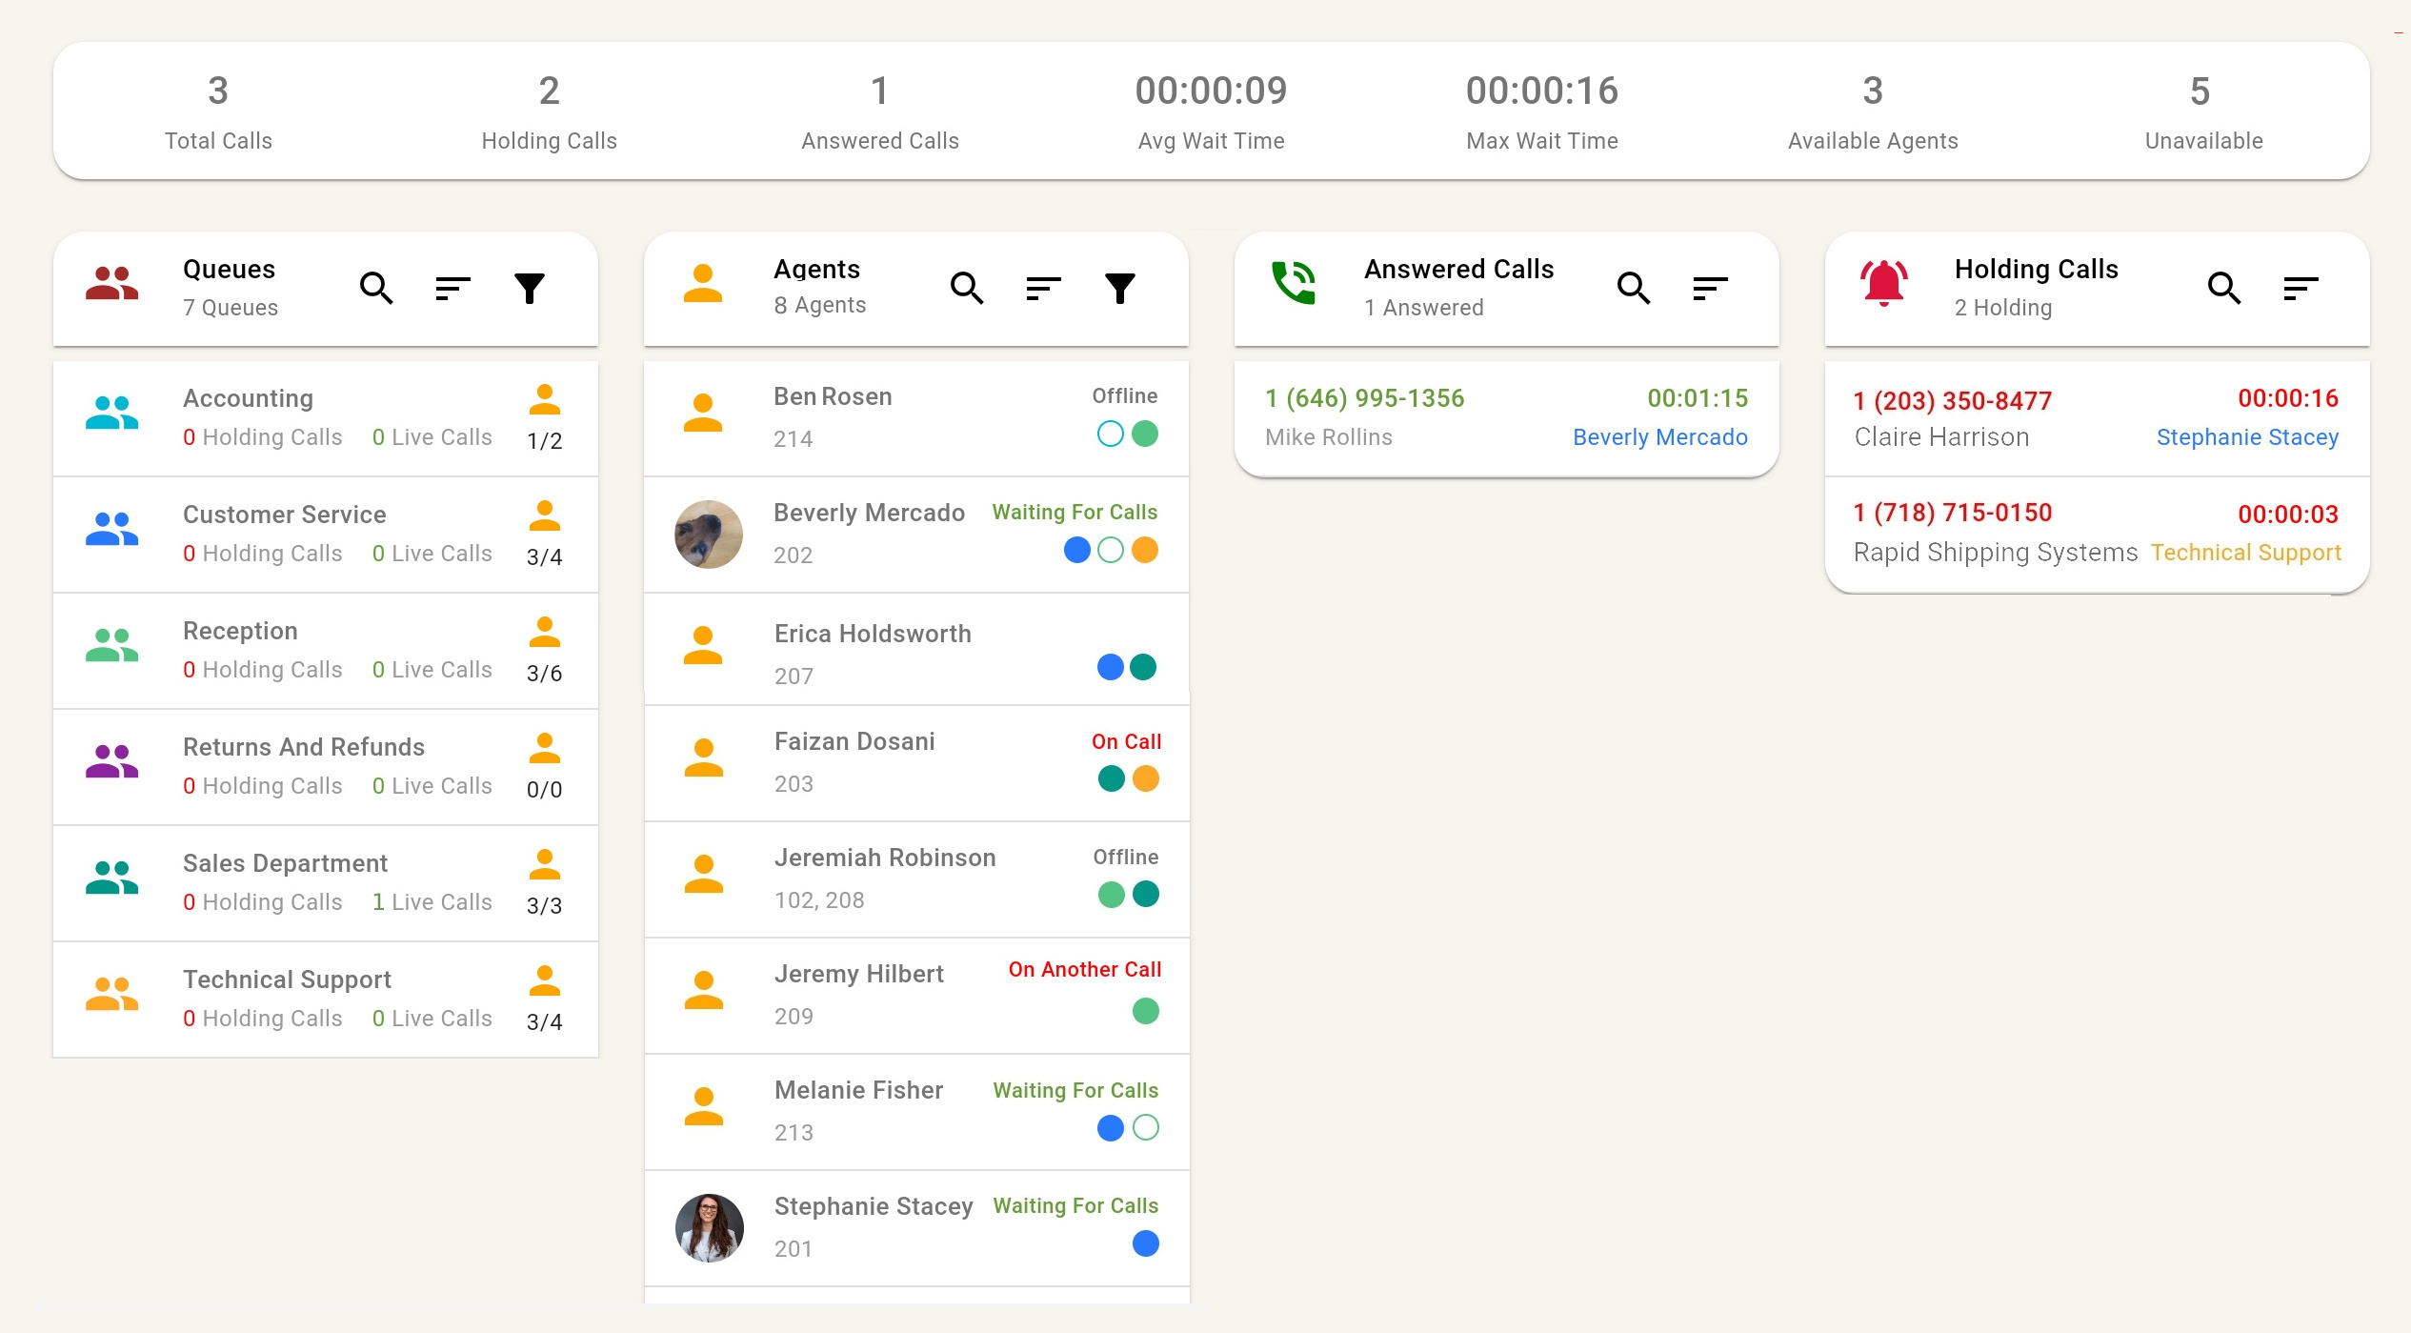
Task: Click Beverly Mercado link in answered call
Action: [x=1659, y=437]
